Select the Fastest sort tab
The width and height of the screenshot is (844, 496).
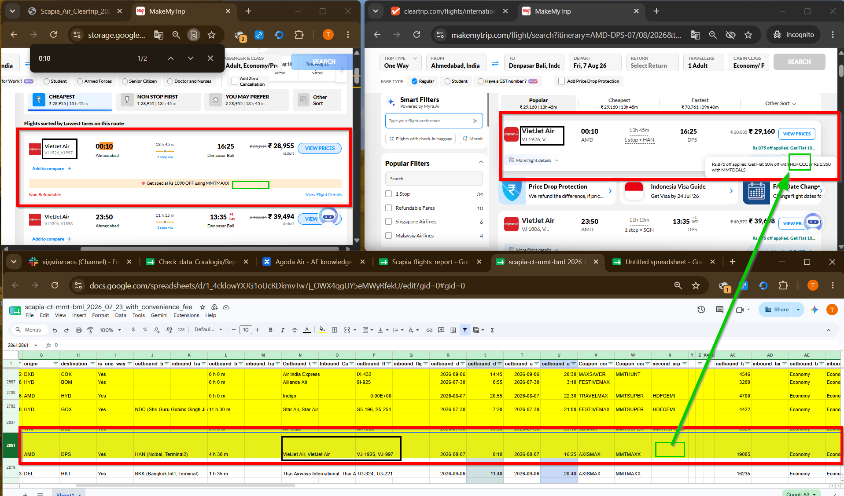(x=700, y=103)
